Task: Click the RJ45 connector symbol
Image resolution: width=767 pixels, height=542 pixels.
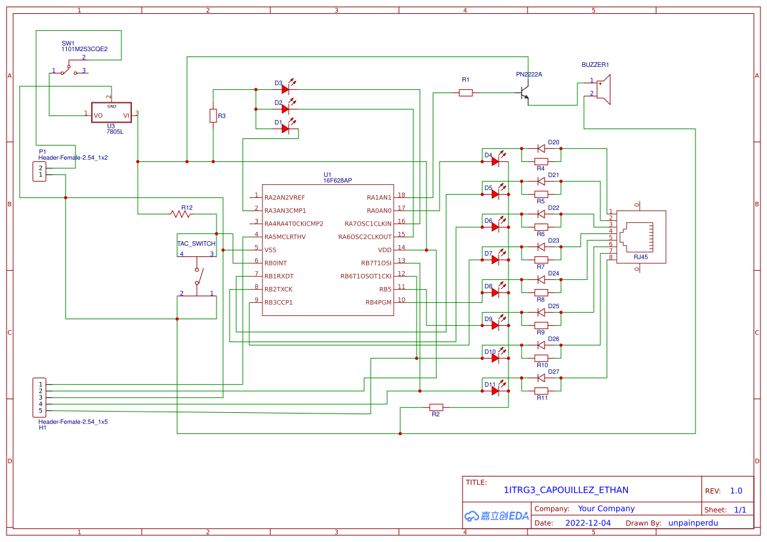Action: click(x=640, y=236)
